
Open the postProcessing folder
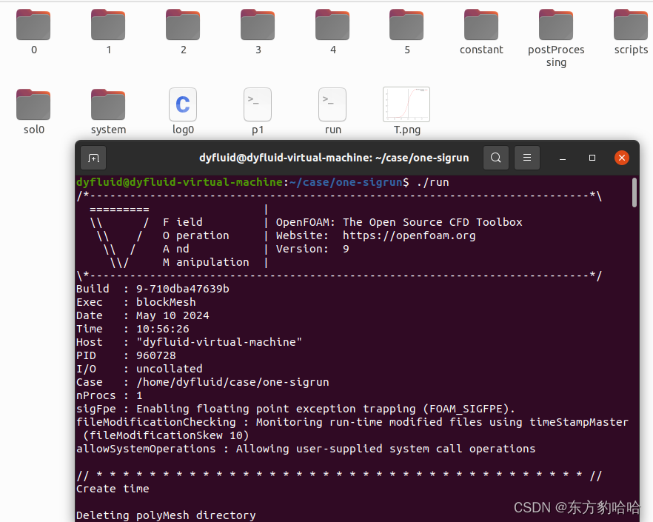(556, 25)
